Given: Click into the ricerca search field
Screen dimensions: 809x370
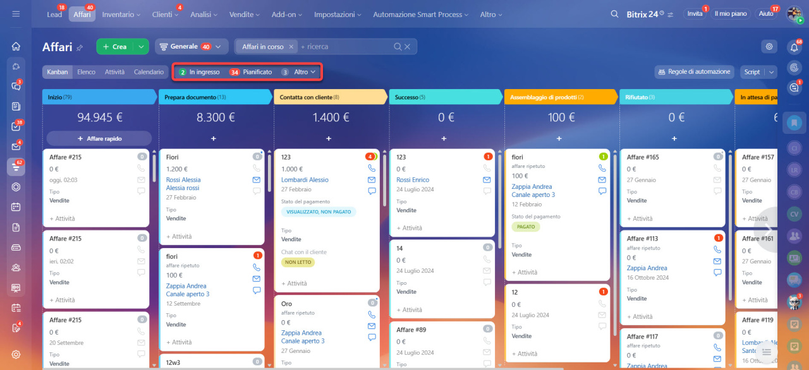Looking at the screenshot, I should point(344,47).
